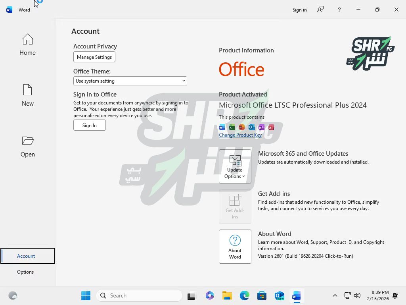
Task: Click the Word icon in the taskbar
Action: (x=297, y=295)
